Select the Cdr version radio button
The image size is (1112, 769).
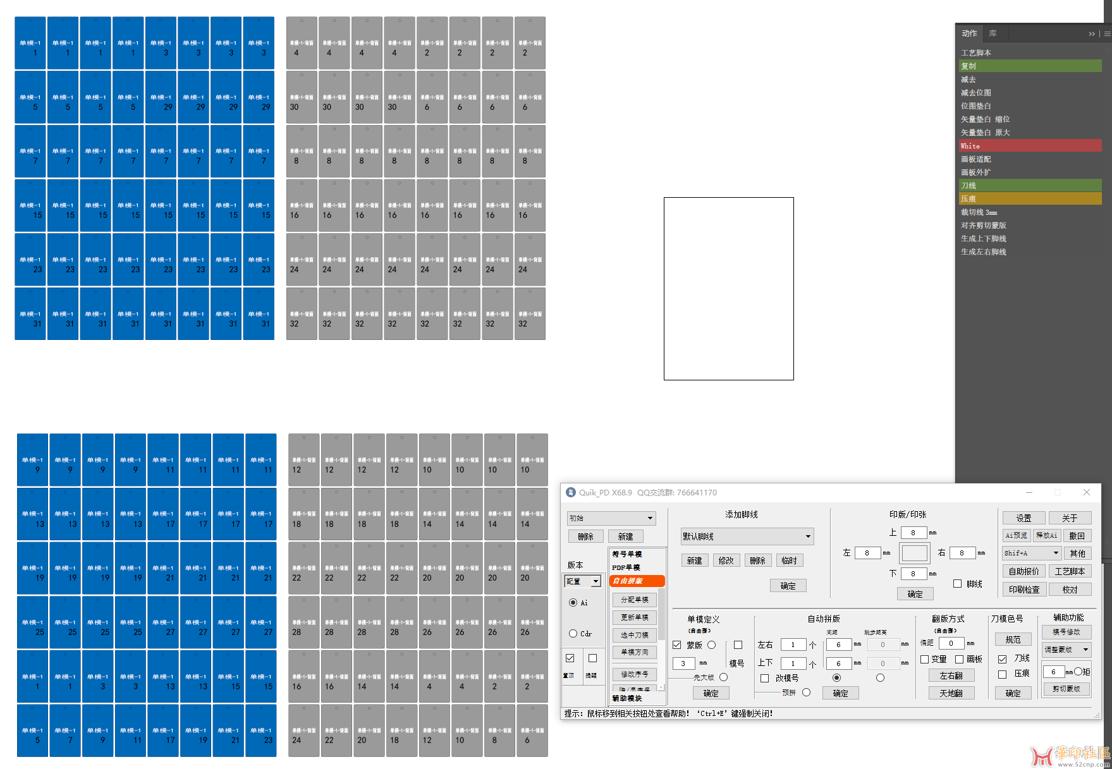(573, 633)
